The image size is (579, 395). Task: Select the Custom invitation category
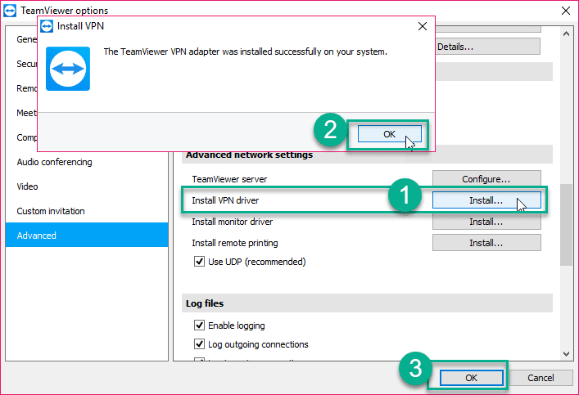pyautogui.click(x=87, y=211)
